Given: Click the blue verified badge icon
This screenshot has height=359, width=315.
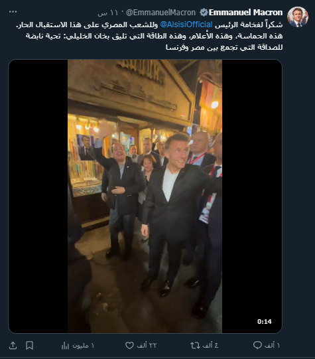Looking at the screenshot, I should pos(204,13).
